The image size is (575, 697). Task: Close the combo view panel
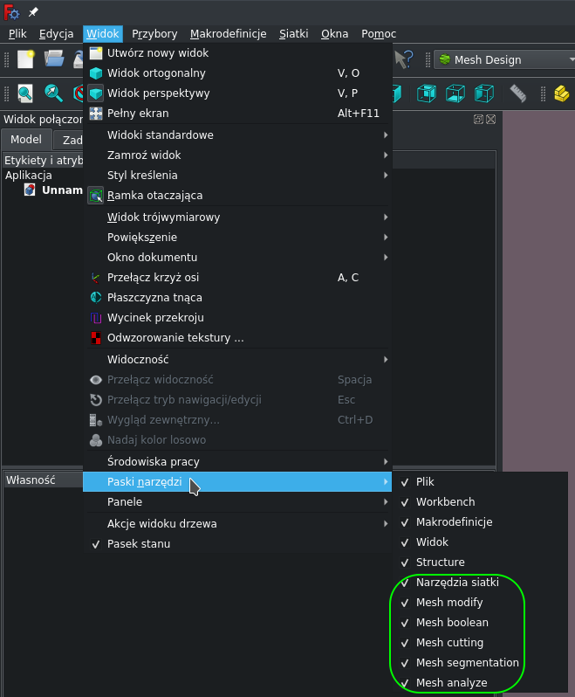pos(490,119)
